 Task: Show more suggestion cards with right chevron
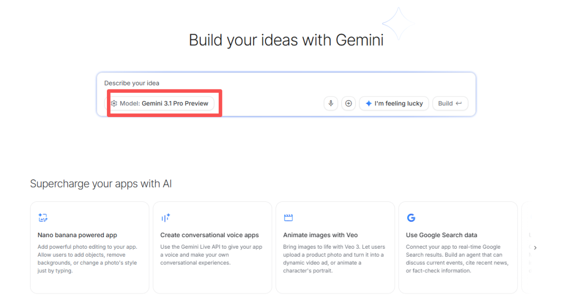[535, 248]
